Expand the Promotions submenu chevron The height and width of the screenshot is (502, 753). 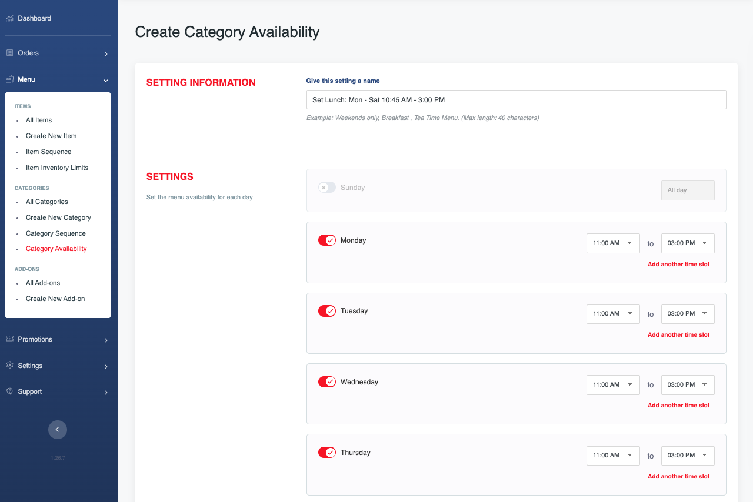point(106,340)
